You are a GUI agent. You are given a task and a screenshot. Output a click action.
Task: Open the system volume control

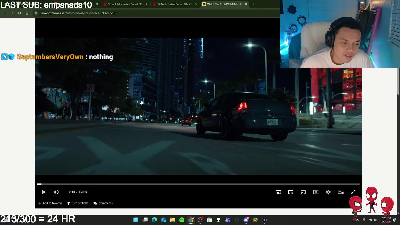tap(376, 220)
